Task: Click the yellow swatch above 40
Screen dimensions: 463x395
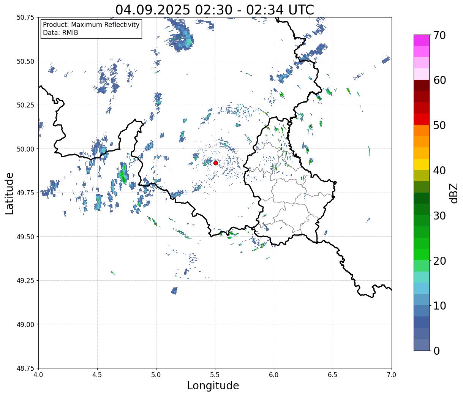Action: tap(422, 164)
